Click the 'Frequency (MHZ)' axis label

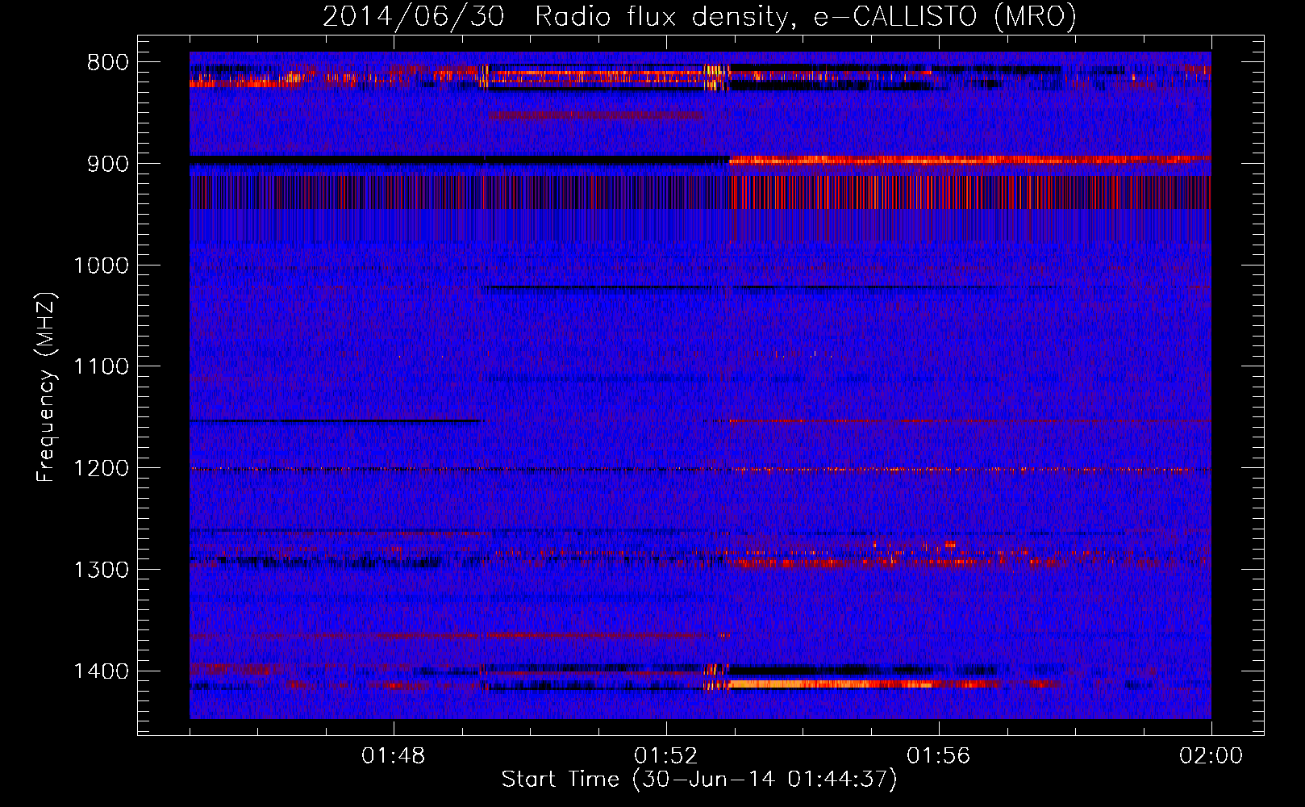46,388
